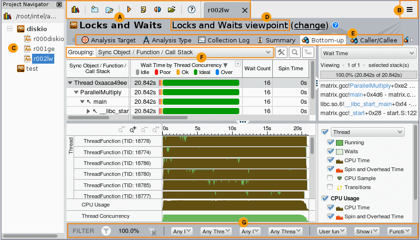Expand the __libc_start row
The width and height of the screenshot is (420, 240).
pos(88,111)
